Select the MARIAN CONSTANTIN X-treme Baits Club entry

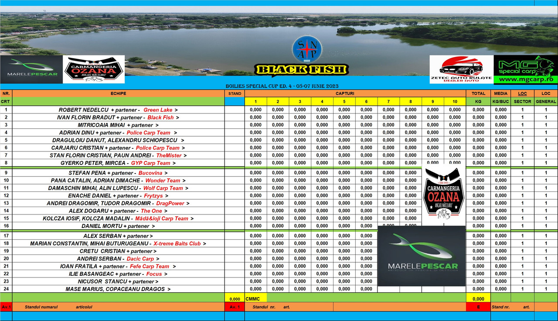tap(118, 244)
